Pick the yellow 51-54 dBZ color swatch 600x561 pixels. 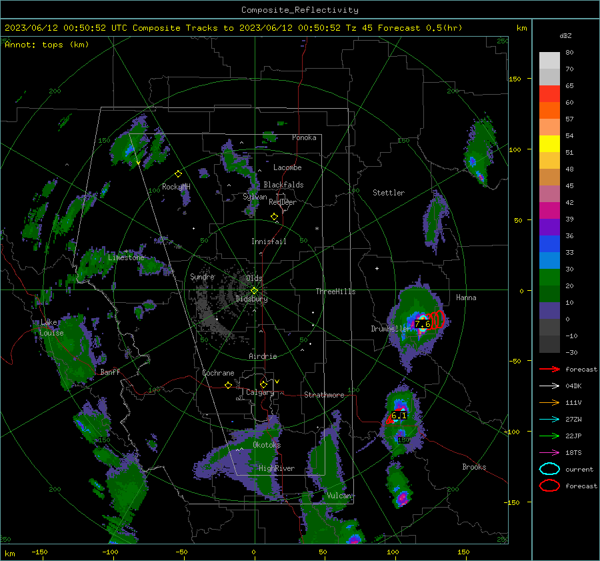549,144
